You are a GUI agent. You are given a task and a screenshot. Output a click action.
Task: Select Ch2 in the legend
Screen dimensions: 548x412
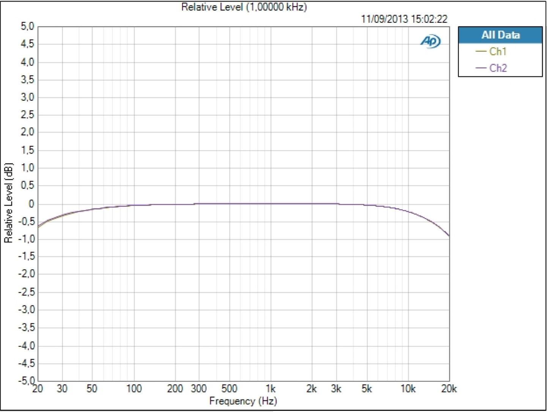(498, 68)
